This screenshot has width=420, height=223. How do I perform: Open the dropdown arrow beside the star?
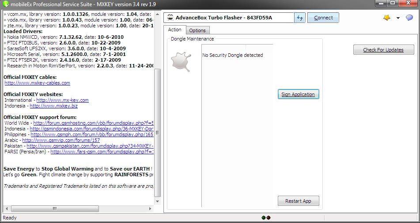[398, 18]
